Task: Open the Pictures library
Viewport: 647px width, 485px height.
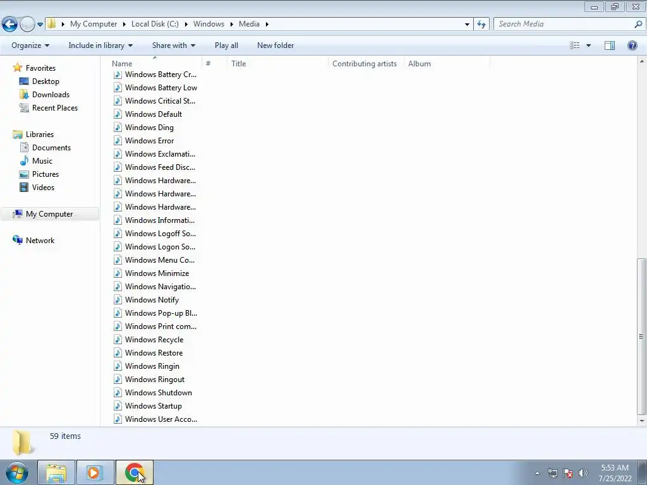Action: (45, 174)
